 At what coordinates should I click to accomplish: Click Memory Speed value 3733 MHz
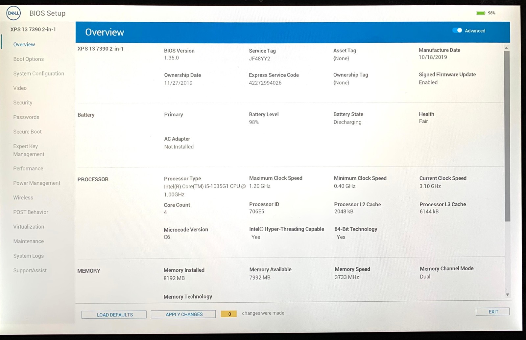[347, 277]
